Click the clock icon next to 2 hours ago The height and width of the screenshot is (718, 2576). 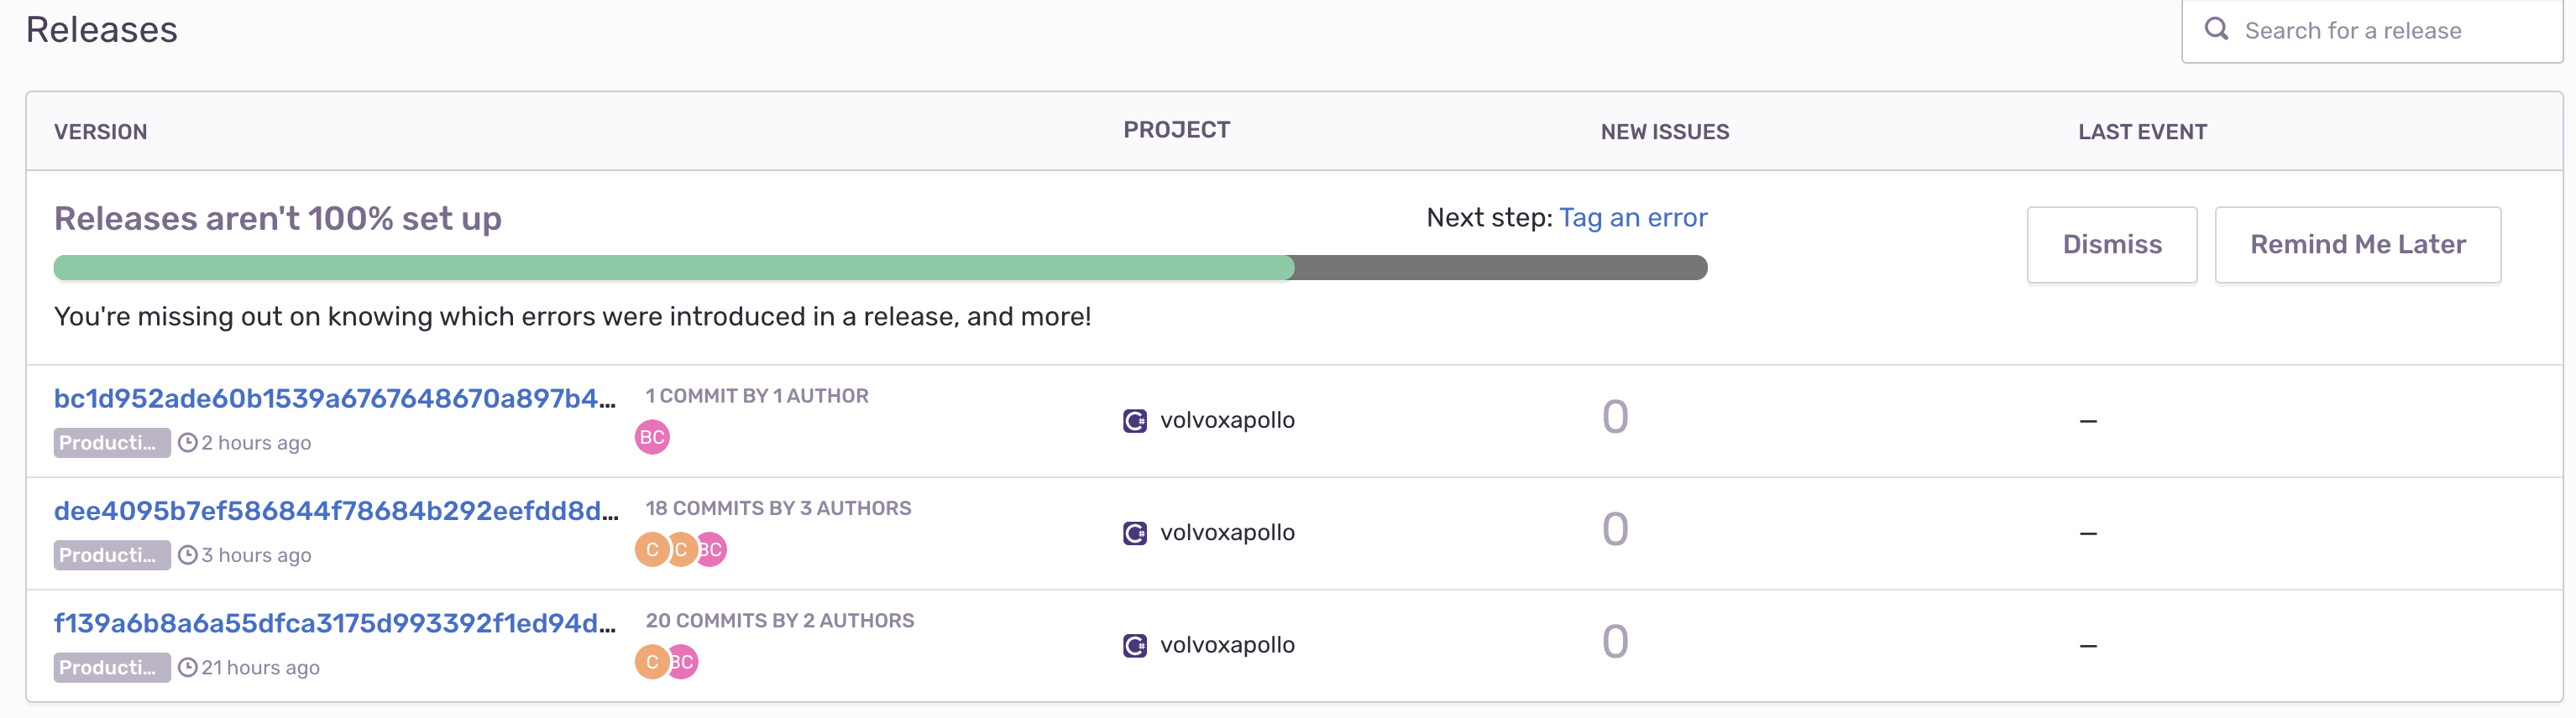pos(187,442)
